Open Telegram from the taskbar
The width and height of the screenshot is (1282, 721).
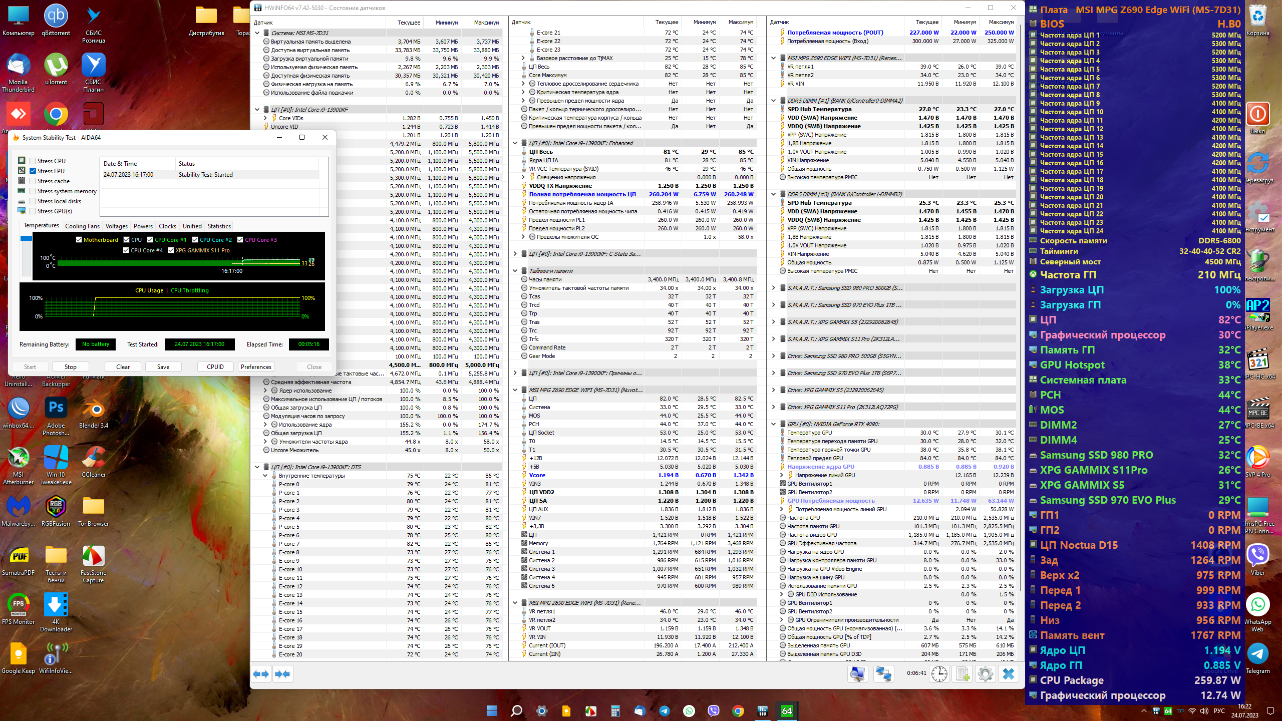(665, 711)
